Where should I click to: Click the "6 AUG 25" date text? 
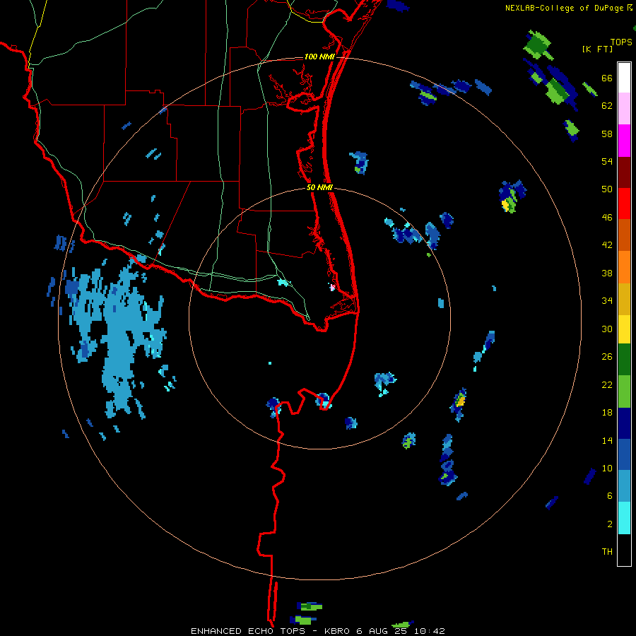(383, 631)
